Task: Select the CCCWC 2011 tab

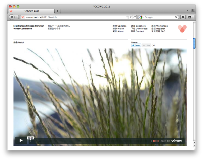Action: 31,11
